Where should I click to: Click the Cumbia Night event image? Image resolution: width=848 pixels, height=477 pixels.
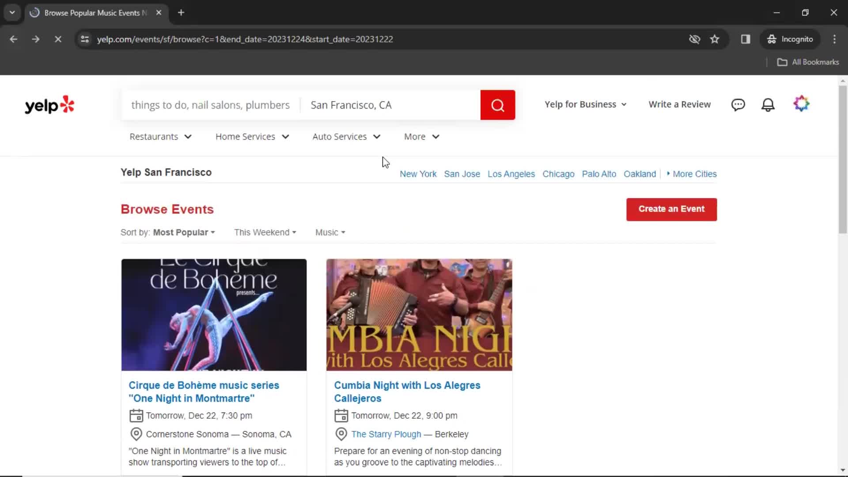click(419, 315)
